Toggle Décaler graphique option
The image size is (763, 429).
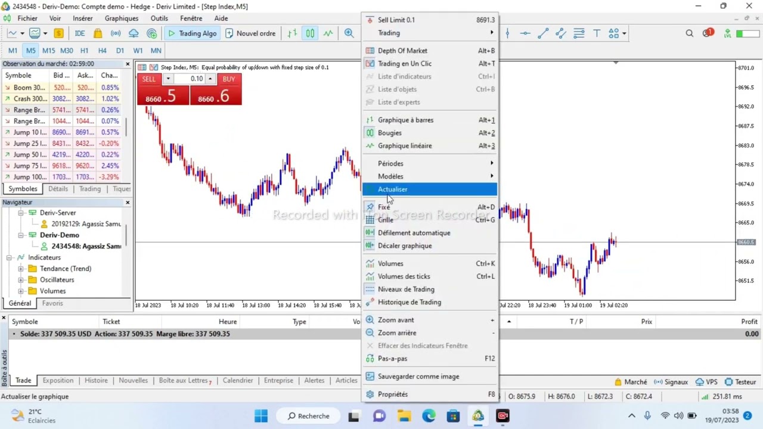coord(429,245)
